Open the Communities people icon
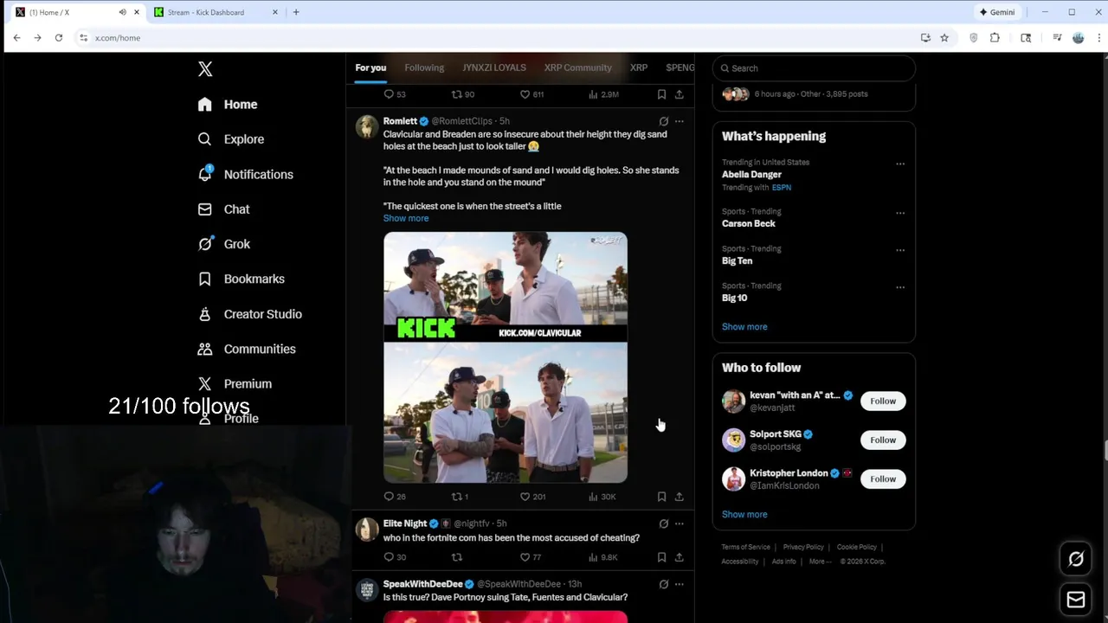Screen dimensions: 1108x623 tap(204, 349)
